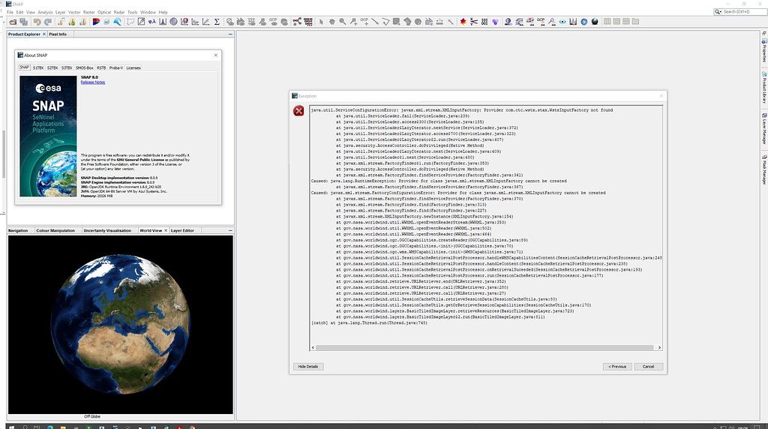The width and height of the screenshot is (768, 429).
Task: Open the Colour Manipulation tab
Action: click(57, 230)
